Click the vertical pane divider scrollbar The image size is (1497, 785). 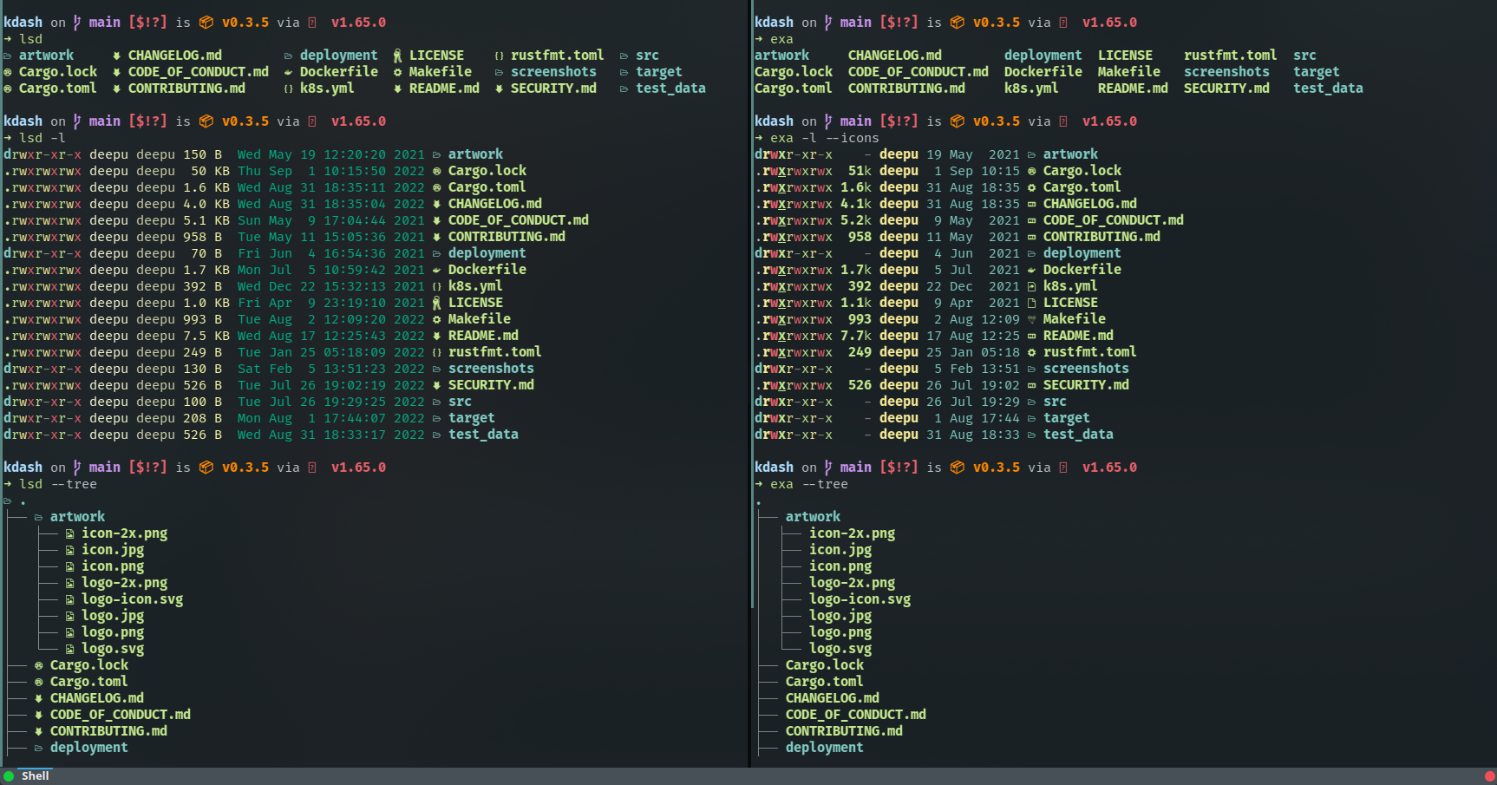pos(752,304)
